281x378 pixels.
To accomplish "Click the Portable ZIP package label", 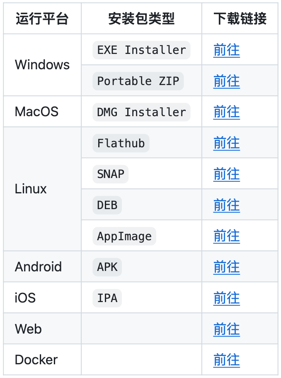I will [x=138, y=81].
